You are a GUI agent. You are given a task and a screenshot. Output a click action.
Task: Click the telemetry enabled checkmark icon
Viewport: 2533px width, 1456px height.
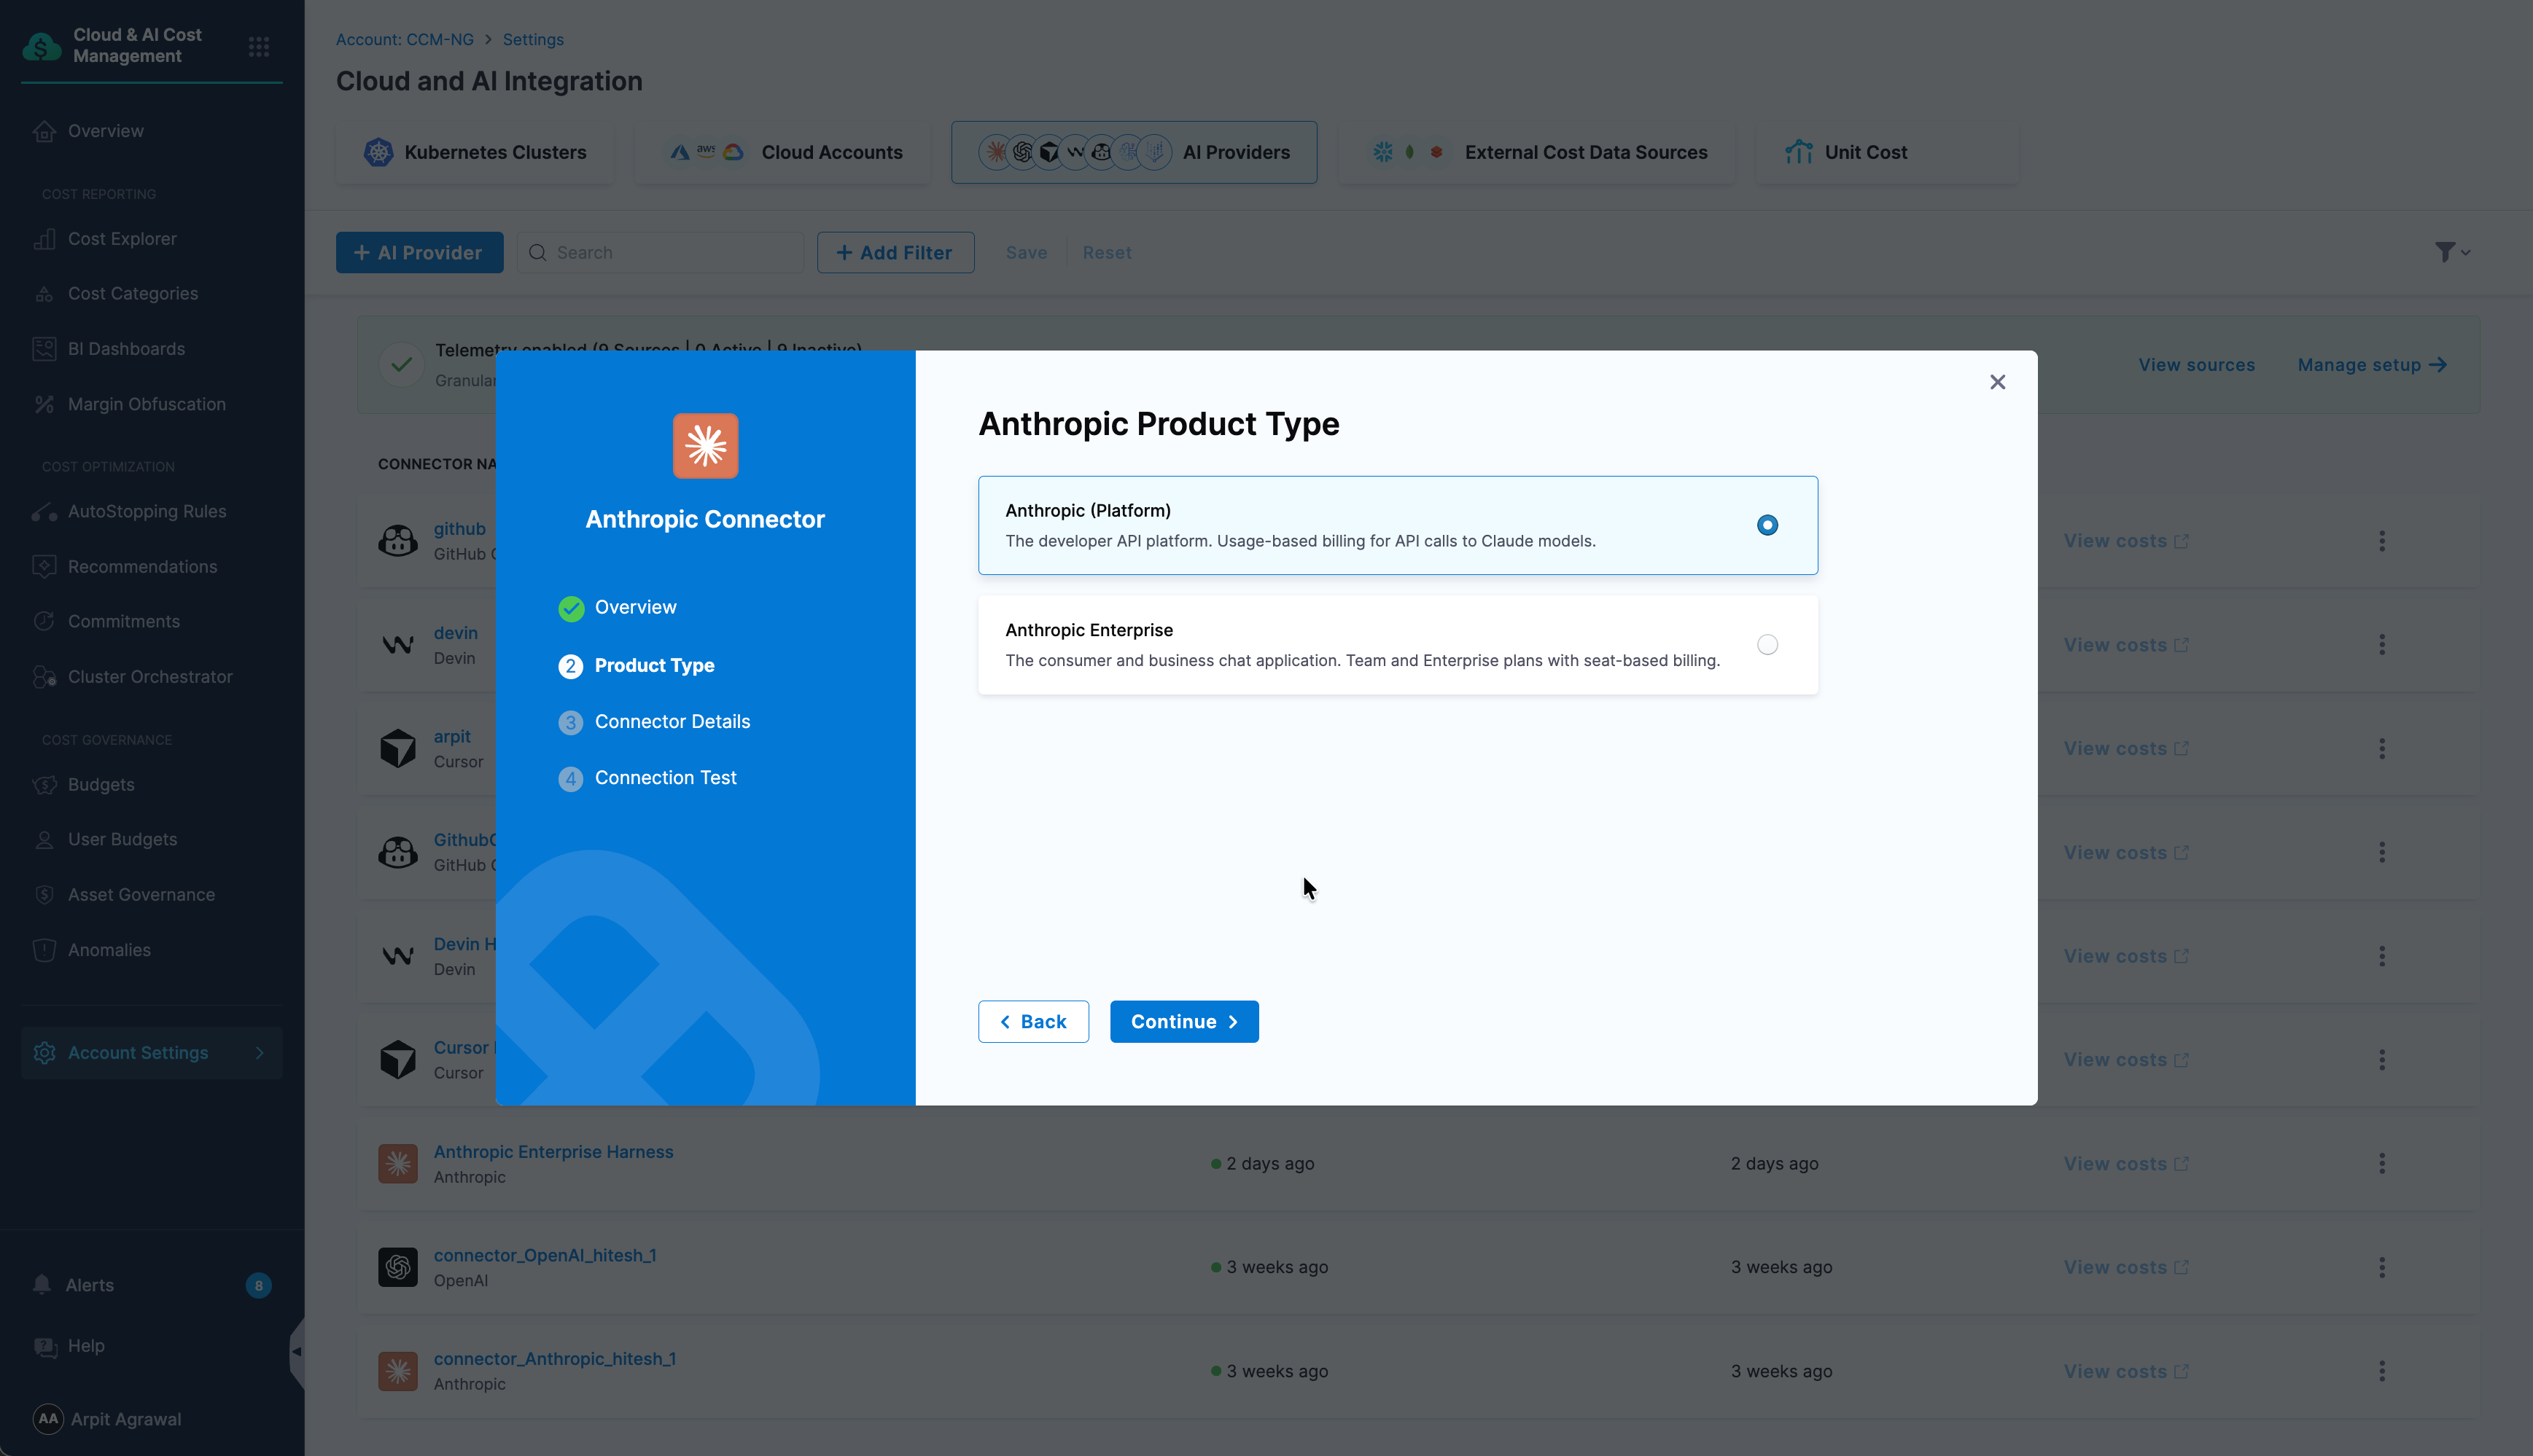[401, 365]
